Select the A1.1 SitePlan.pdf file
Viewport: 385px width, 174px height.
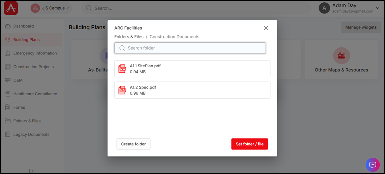(192, 69)
